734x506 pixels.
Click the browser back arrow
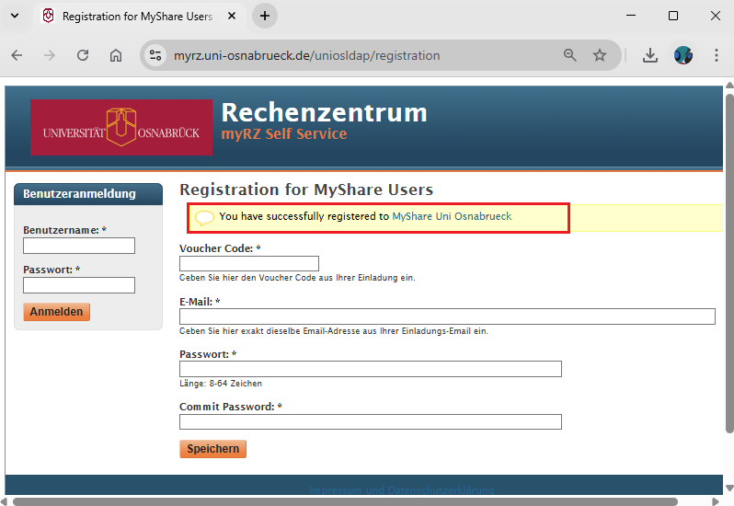tap(17, 55)
